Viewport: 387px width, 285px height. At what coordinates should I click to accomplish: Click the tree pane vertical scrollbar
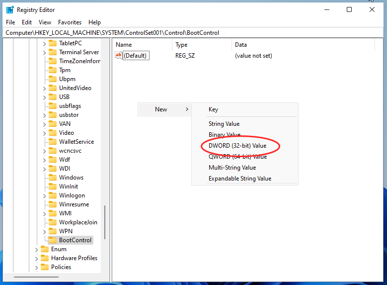(x=105, y=222)
